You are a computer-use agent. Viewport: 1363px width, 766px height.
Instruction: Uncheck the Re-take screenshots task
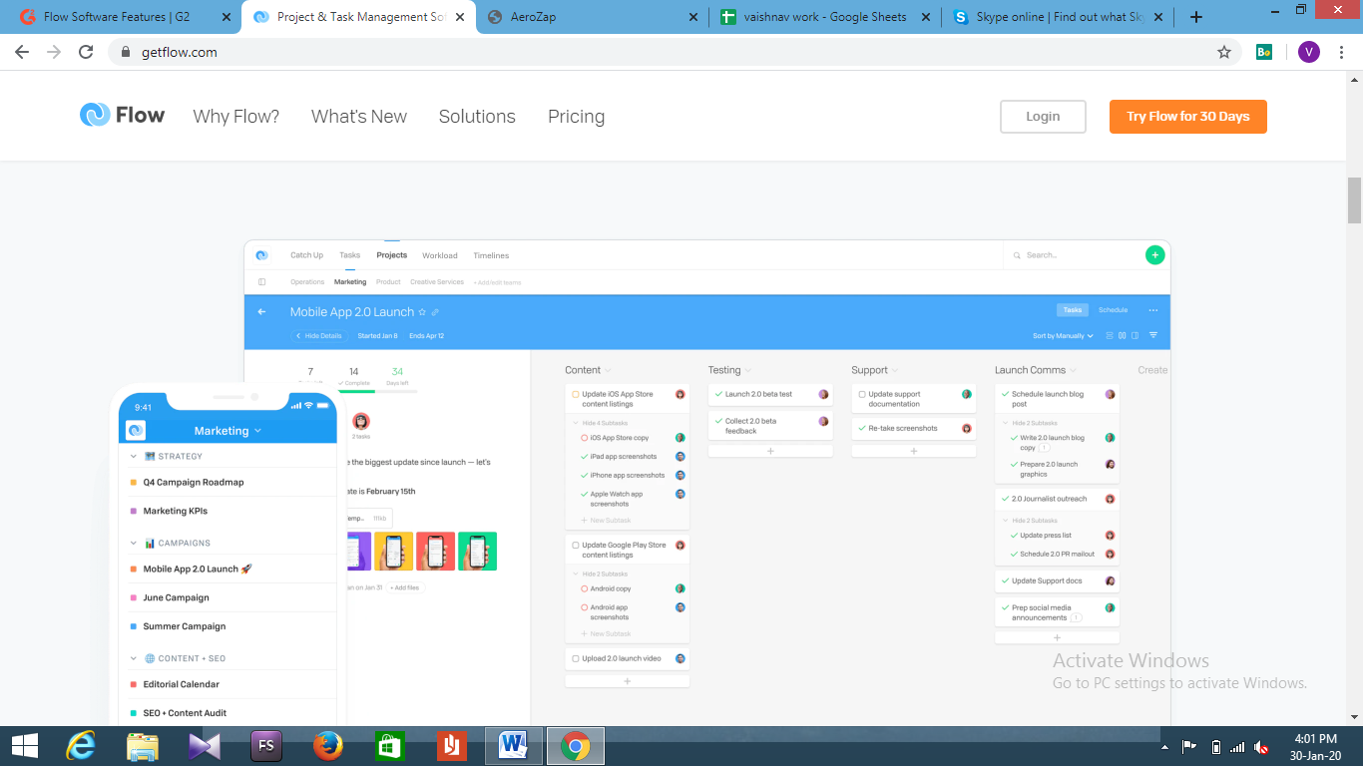862,428
